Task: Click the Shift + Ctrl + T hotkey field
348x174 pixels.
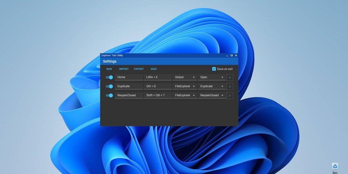Action: pyautogui.click(x=158, y=95)
